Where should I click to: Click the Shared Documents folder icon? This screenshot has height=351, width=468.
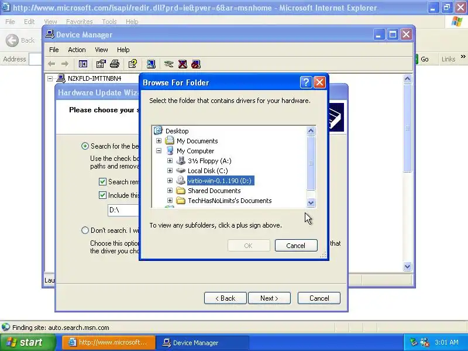point(181,191)
